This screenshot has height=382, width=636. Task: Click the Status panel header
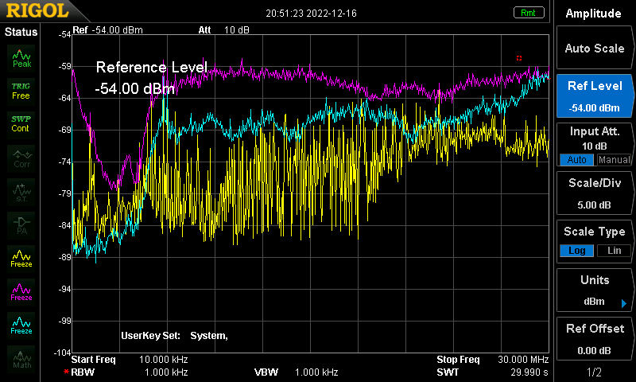click(21, 32)
